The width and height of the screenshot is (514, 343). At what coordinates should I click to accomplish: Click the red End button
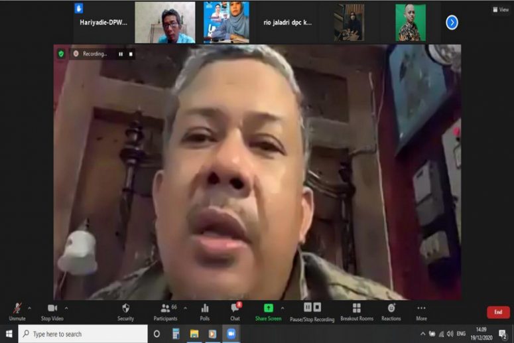tap(497, 312)
